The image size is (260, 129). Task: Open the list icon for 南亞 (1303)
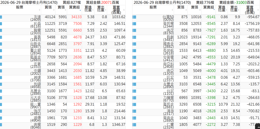tap(134, 71)
